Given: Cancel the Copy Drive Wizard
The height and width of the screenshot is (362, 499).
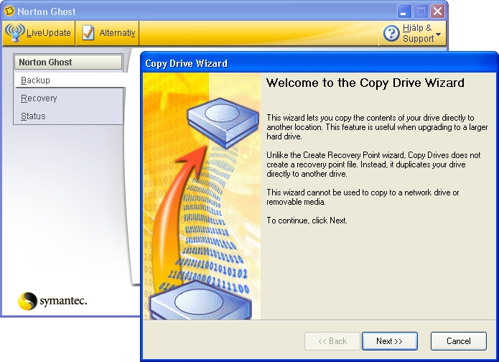Looking at the screenshot, I should 459,341.
